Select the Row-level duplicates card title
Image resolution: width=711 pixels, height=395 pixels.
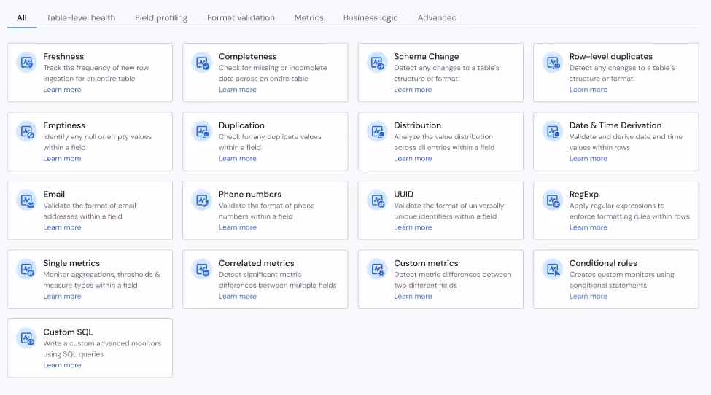611,56
